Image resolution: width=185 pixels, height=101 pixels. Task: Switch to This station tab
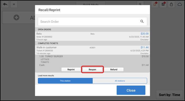coord(65,81)
